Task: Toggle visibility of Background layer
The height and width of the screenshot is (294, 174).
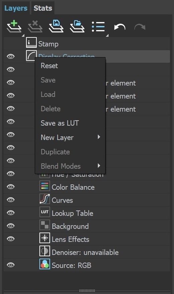Action: tap(11, 226)
